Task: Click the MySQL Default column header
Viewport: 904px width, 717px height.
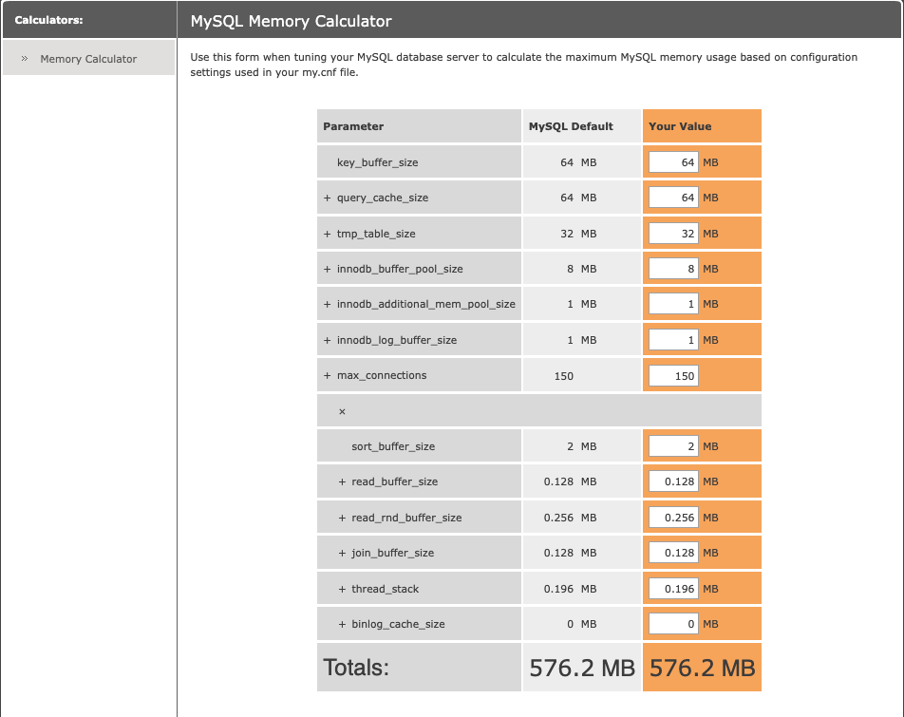Action: point(571,126)
